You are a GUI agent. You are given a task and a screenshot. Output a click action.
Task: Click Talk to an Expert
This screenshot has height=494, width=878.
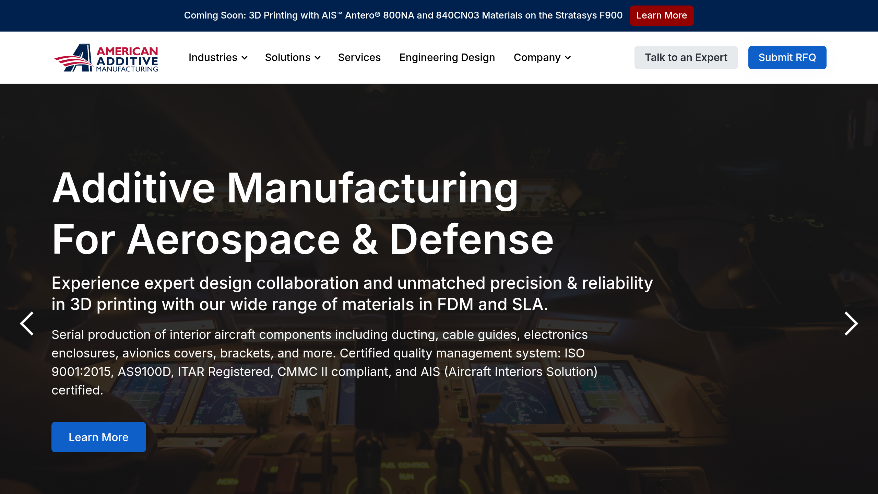(x=686, y=57)
